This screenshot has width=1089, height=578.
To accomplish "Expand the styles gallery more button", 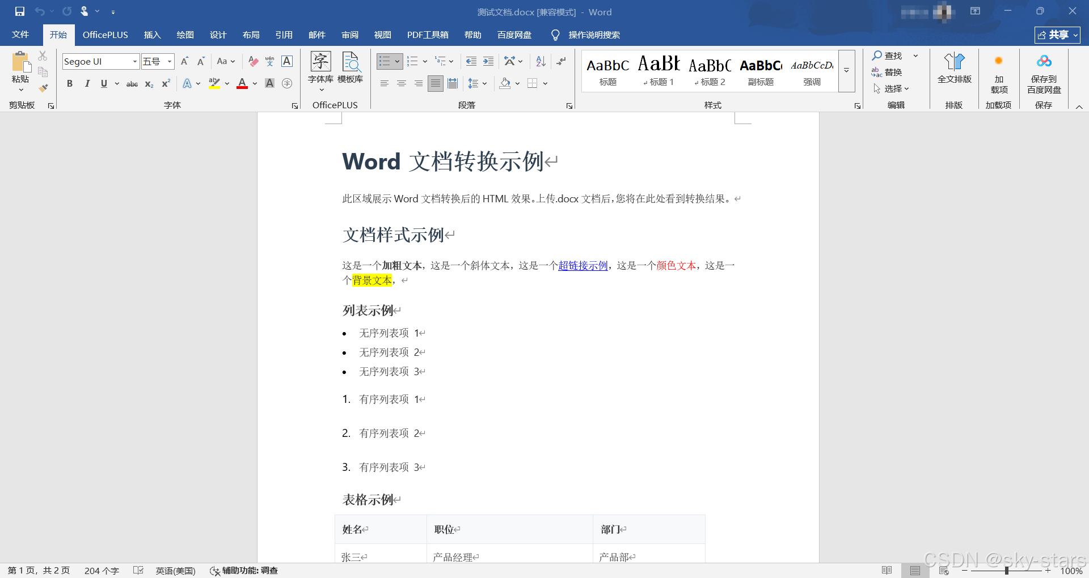I will (846, 71).
